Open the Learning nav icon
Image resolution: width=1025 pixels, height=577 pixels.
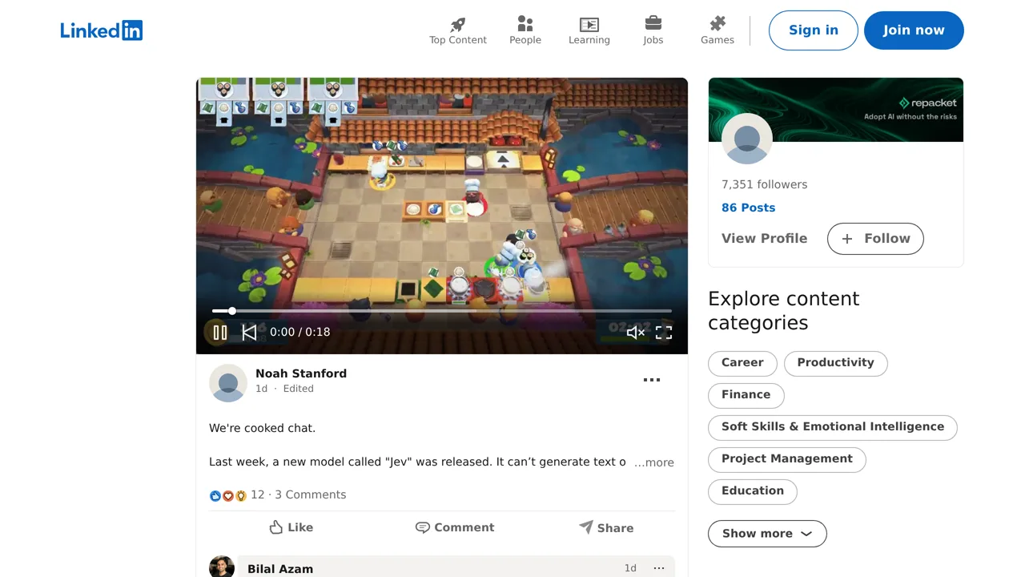589,24
